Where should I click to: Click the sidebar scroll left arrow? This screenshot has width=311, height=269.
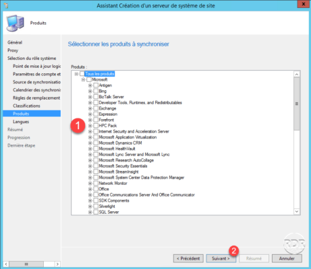[6, 264]
